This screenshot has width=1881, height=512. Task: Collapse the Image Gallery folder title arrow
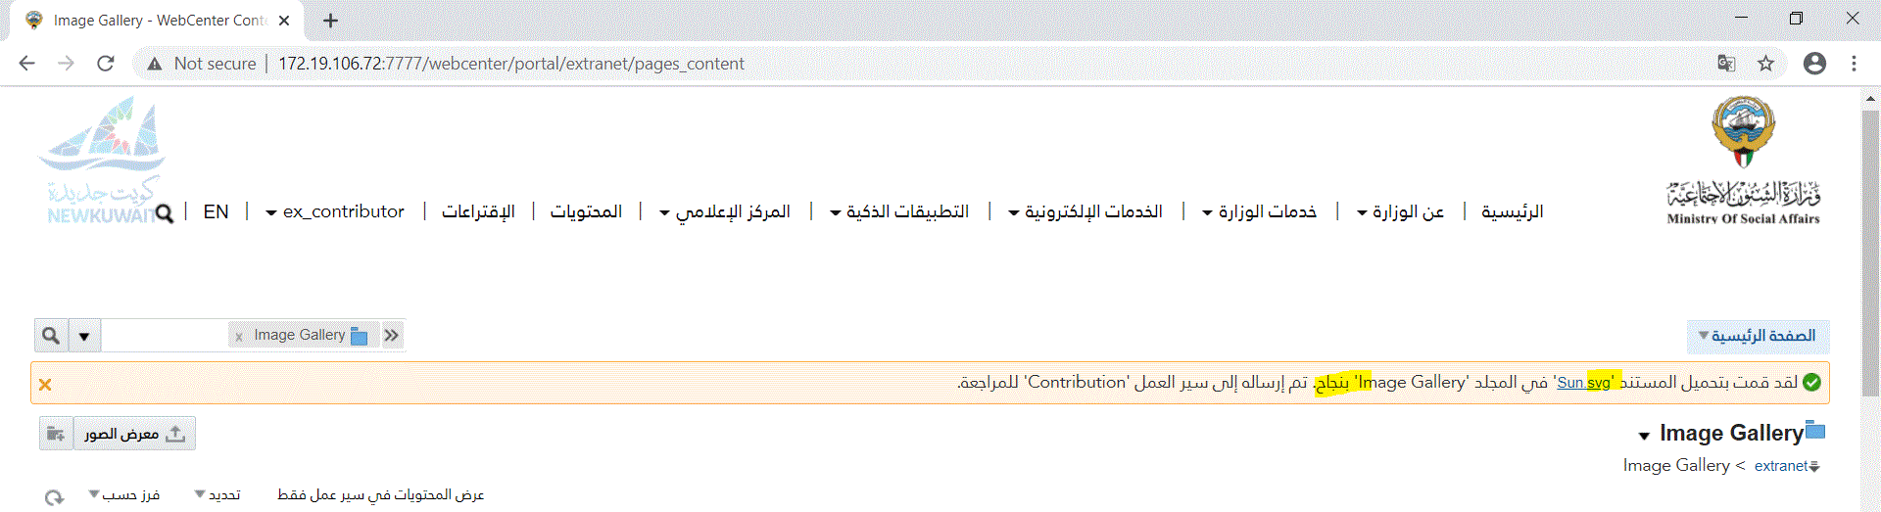coord(1644,436)
